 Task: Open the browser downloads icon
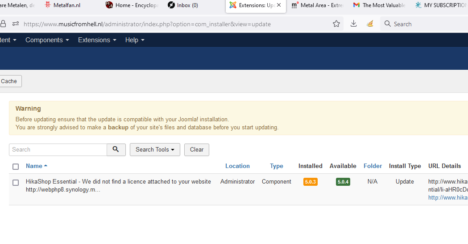pyautogui.click(x=353, y=24)
